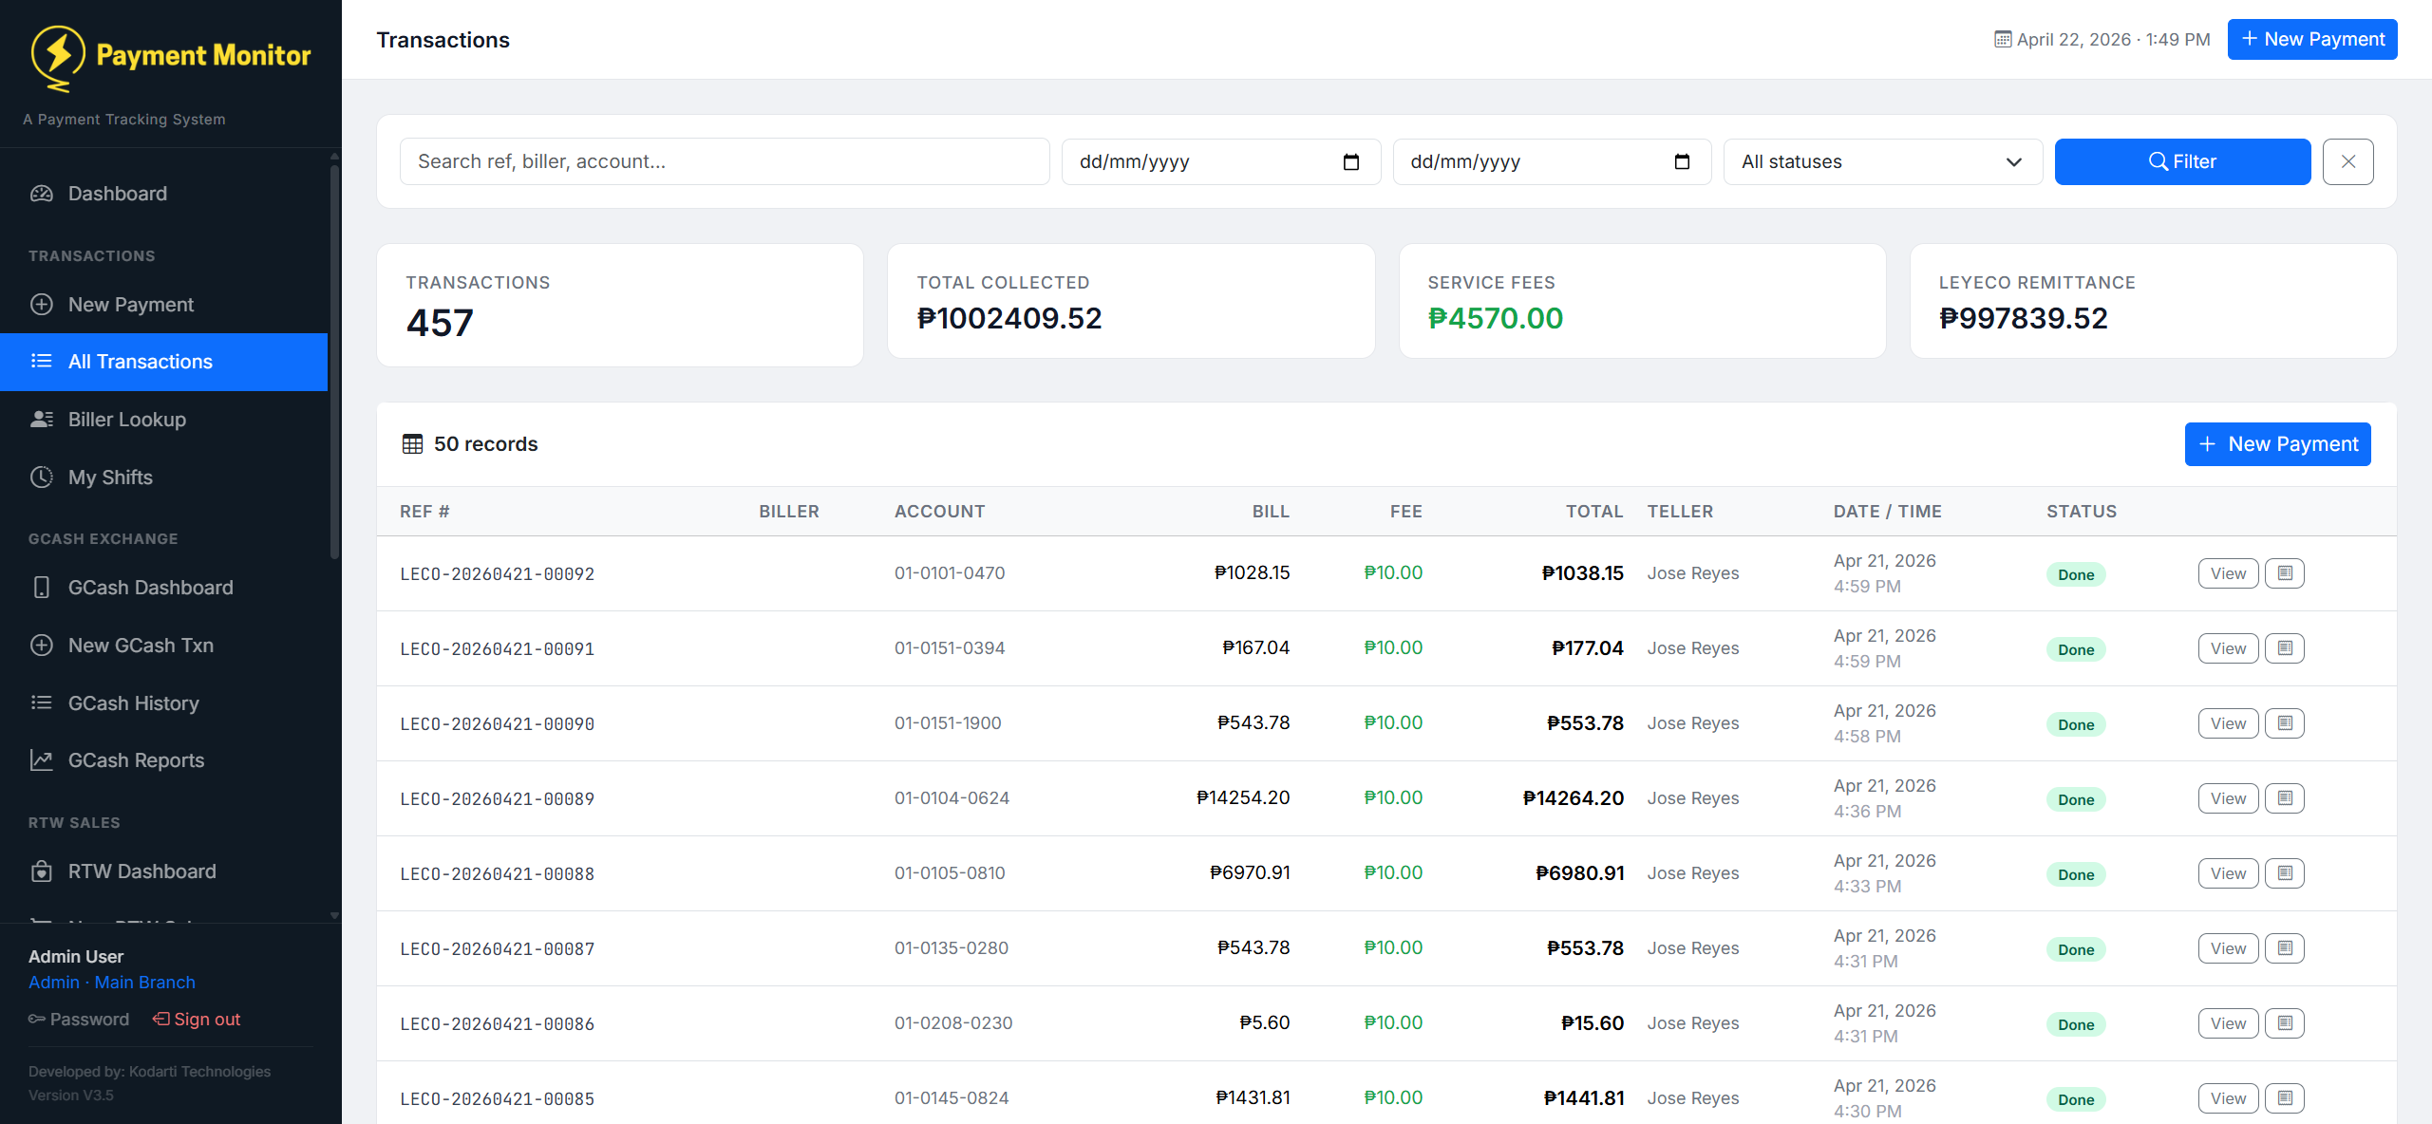Open Biller Lookup
2432x1124 pixels.
point(127,419)
